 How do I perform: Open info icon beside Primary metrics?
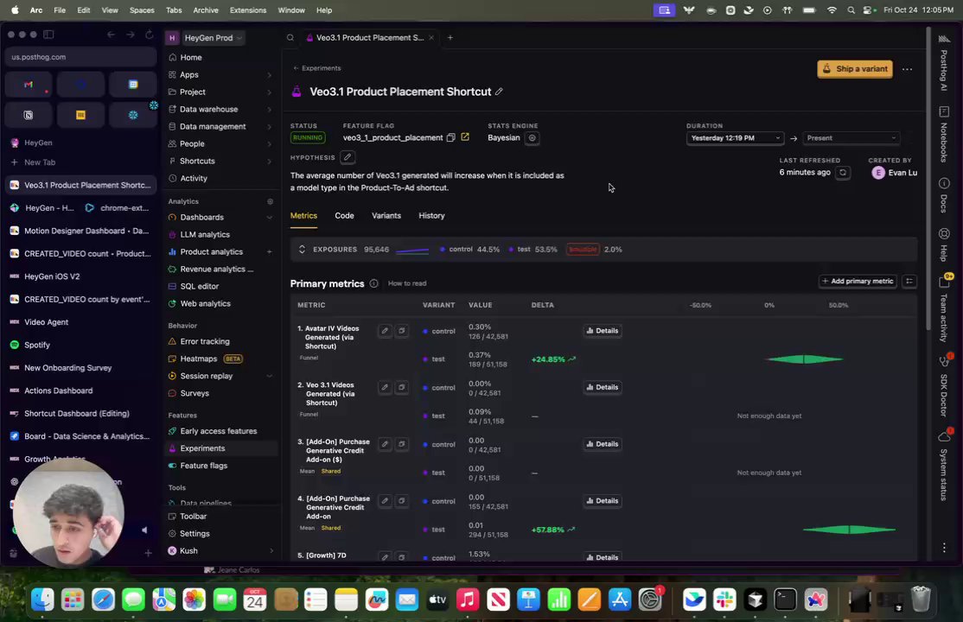[x=373, y=283]
